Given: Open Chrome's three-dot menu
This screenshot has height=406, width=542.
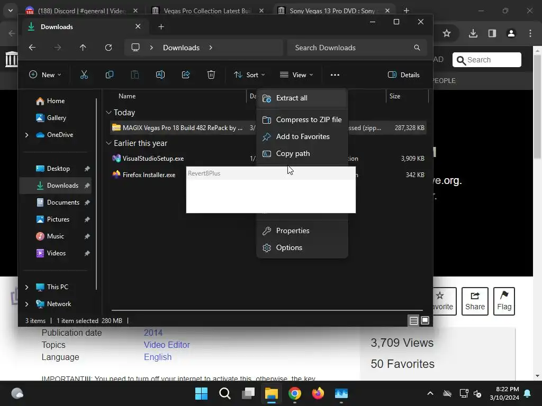Looking at the screenshot, I should (x=530, y=33).
